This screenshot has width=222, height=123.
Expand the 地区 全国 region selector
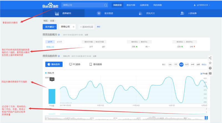click(50, 20)
